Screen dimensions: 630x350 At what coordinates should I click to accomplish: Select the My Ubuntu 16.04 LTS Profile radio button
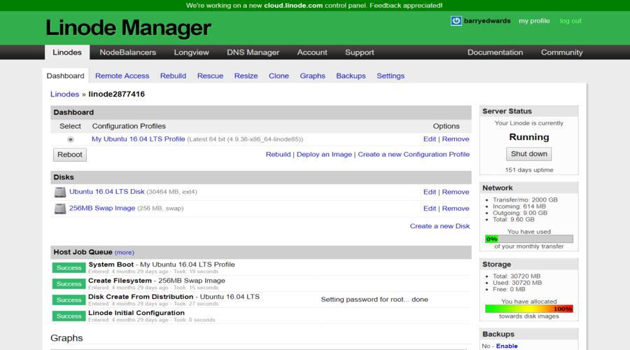[70, 139]
